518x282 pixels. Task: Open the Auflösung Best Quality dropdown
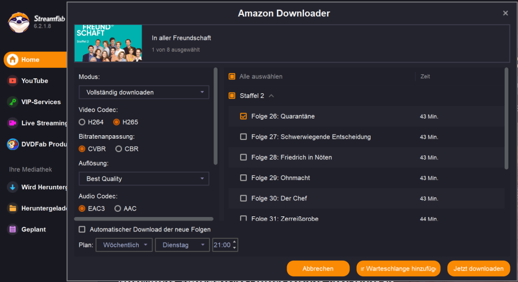click(144, 178)
